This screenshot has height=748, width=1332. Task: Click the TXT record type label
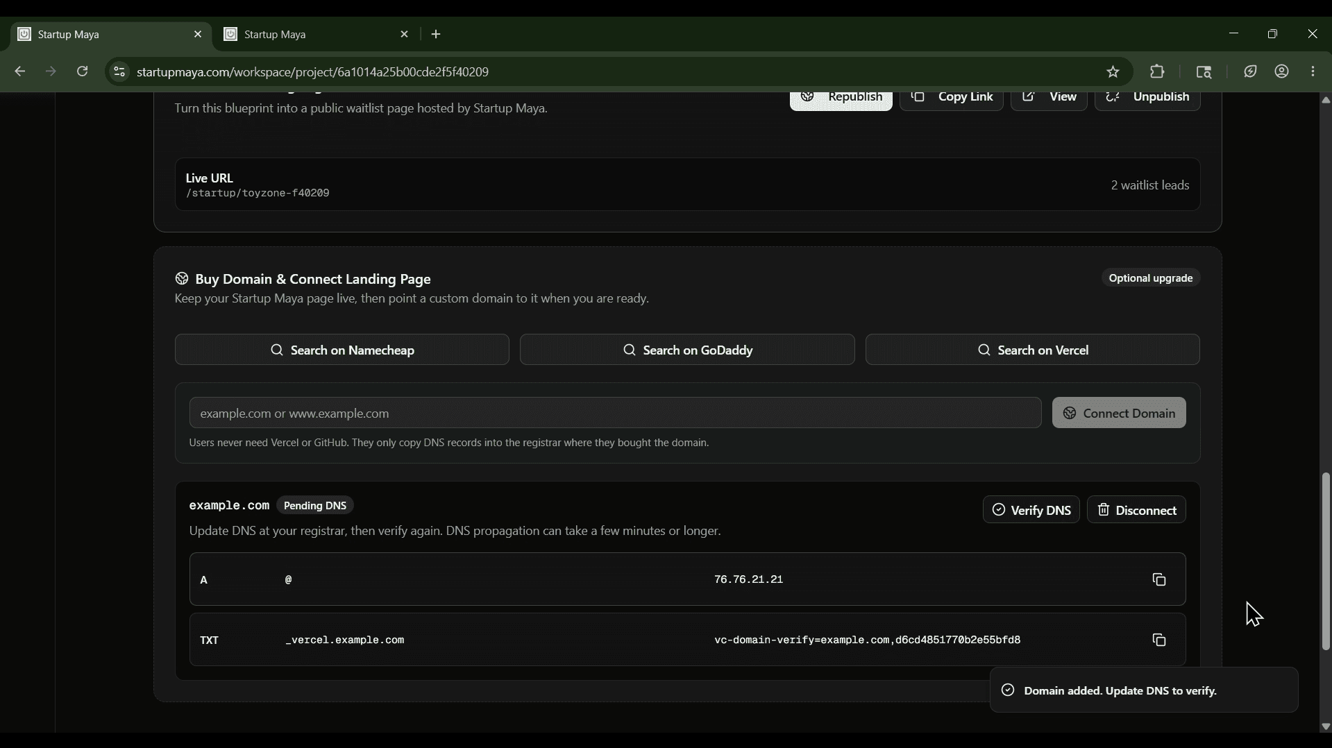click(x=209, y=640)
